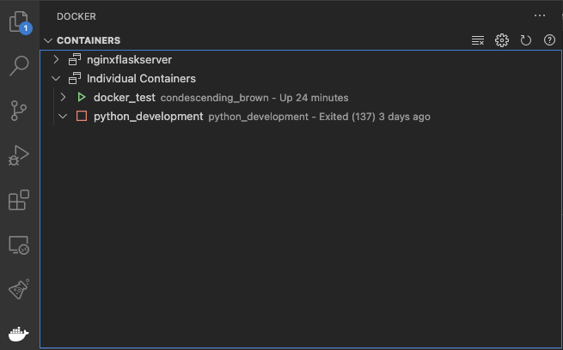Viewport: 563px width, 350px height.
Task: Open the Remote Explorer icon
Action: tap(19, 245)
